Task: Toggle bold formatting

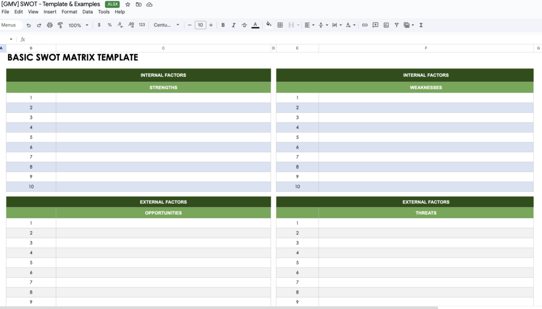Action: tap(222, 24)
